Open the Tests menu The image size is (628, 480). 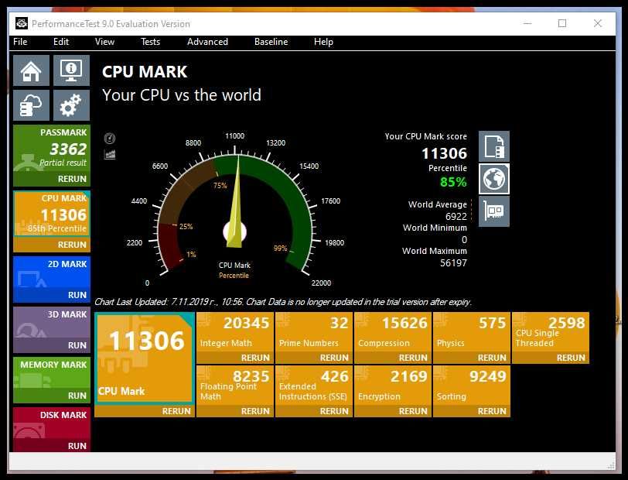click(150, 42)
